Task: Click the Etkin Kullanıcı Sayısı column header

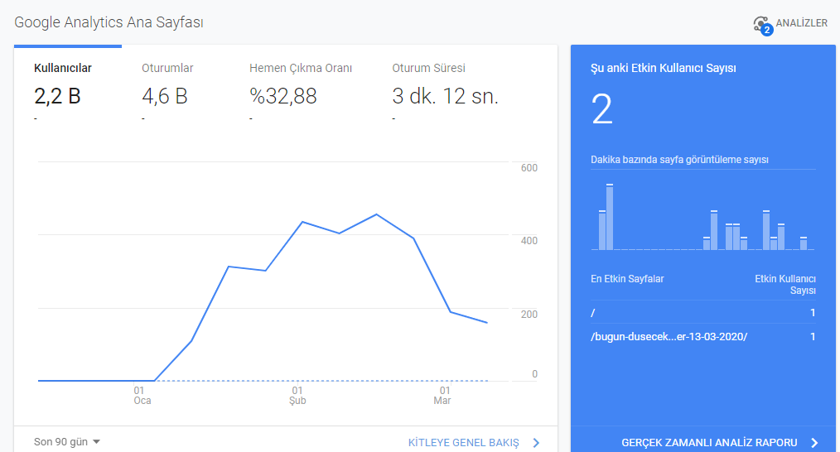Action: pos(785,285)
